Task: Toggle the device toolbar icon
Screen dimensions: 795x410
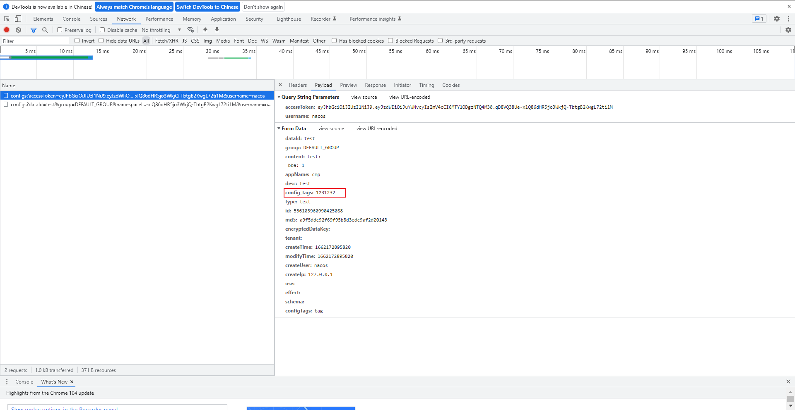Action: tap(18, 19)
